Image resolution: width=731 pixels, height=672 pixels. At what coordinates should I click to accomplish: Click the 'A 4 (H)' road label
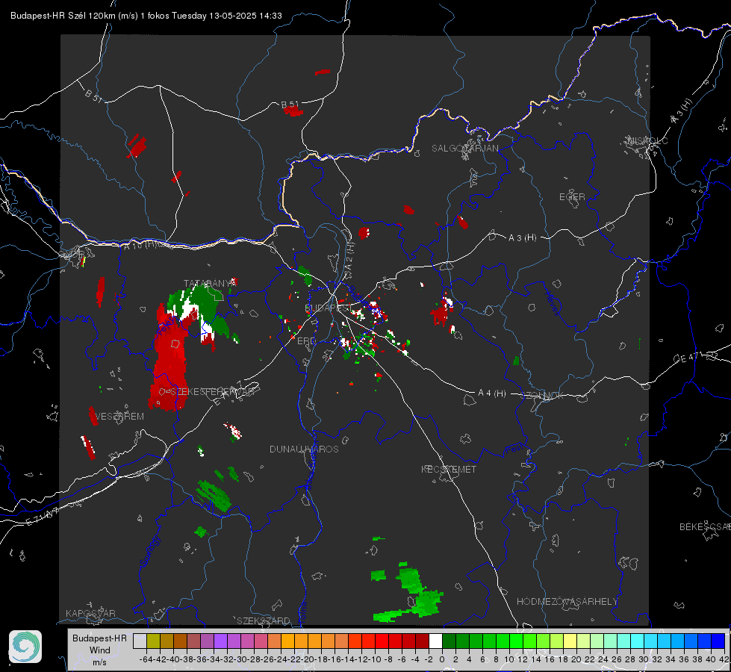click(x=492, y=393)
